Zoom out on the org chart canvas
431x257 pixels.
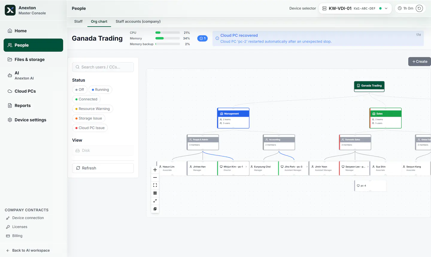coord(155,178)
